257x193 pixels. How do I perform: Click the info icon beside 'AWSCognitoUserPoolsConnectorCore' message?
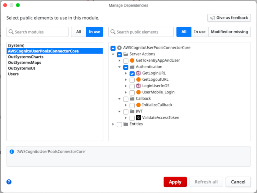point(12,152)
